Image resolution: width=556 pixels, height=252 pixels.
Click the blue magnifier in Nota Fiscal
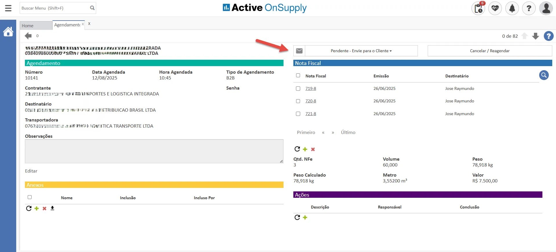click(x=544, y=75)
